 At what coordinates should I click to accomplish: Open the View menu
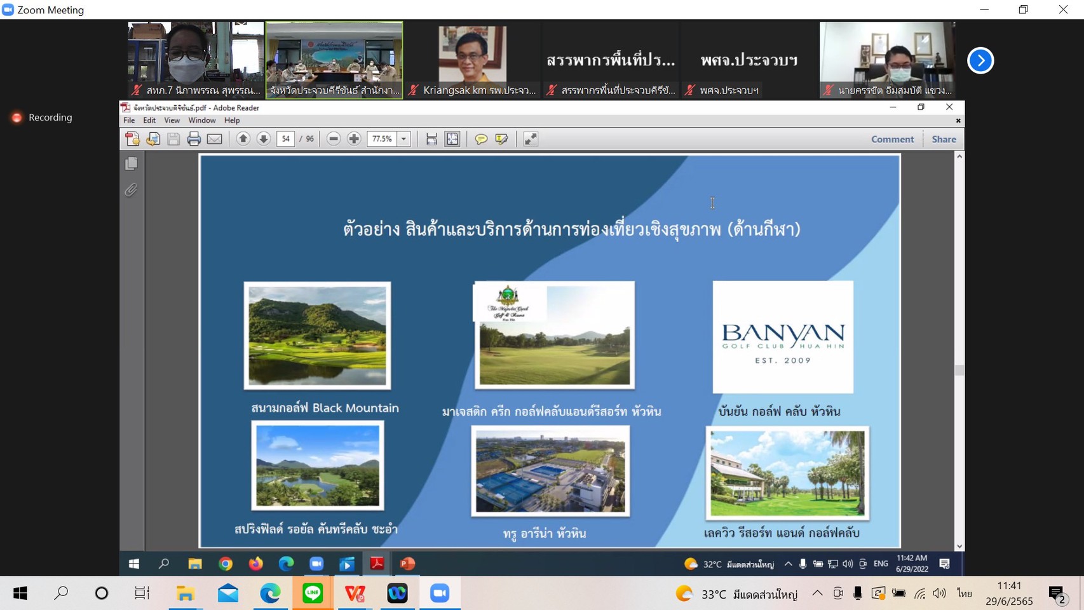(x=172, y=120)
